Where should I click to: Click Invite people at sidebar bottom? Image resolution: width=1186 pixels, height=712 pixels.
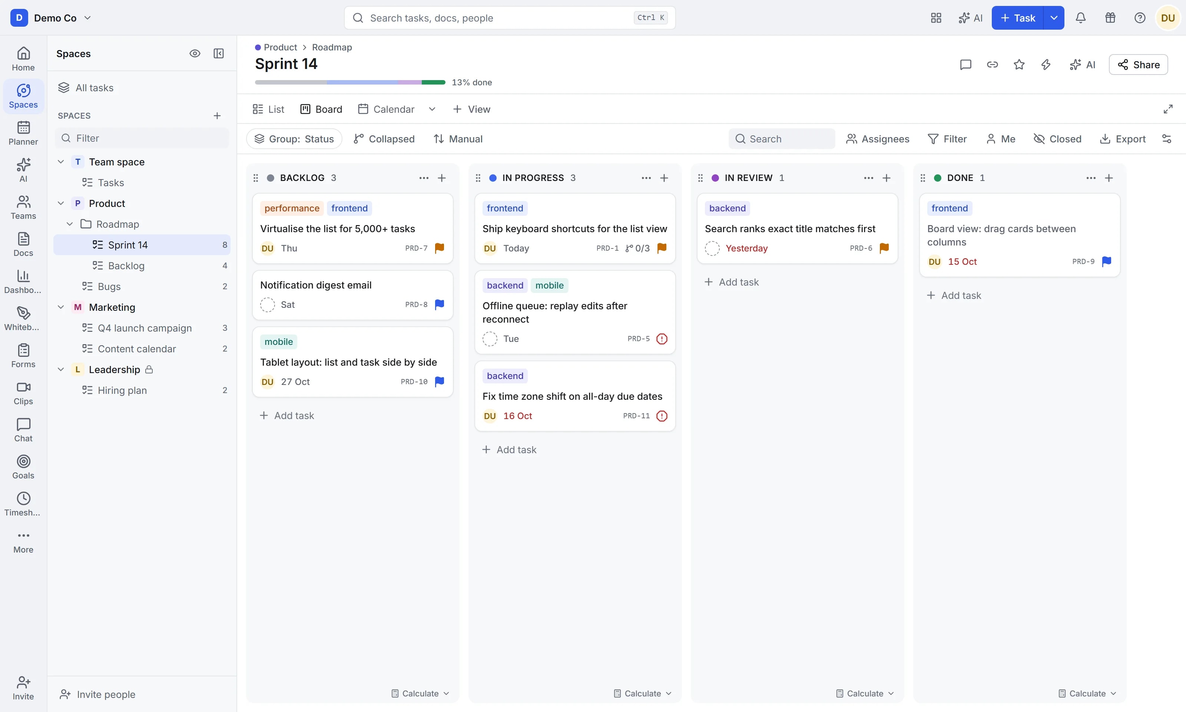[97, 694]
